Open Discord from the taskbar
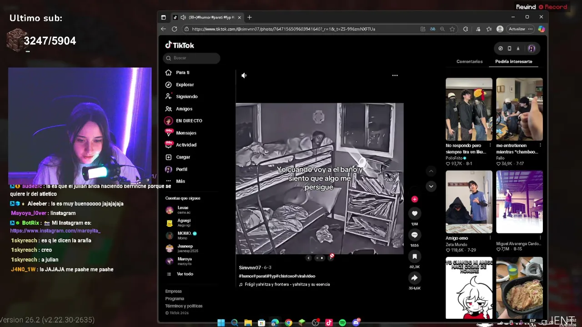The height and width of the screenshot is (327, 582). 356,323
